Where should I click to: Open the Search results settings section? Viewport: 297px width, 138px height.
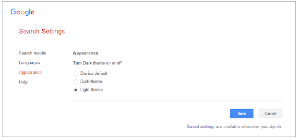pyautogui.click(x=32, y=53)
